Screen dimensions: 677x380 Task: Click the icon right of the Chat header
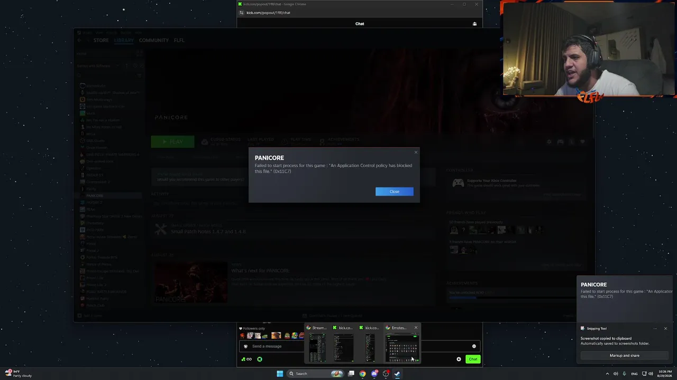click(x=474, y=24)
